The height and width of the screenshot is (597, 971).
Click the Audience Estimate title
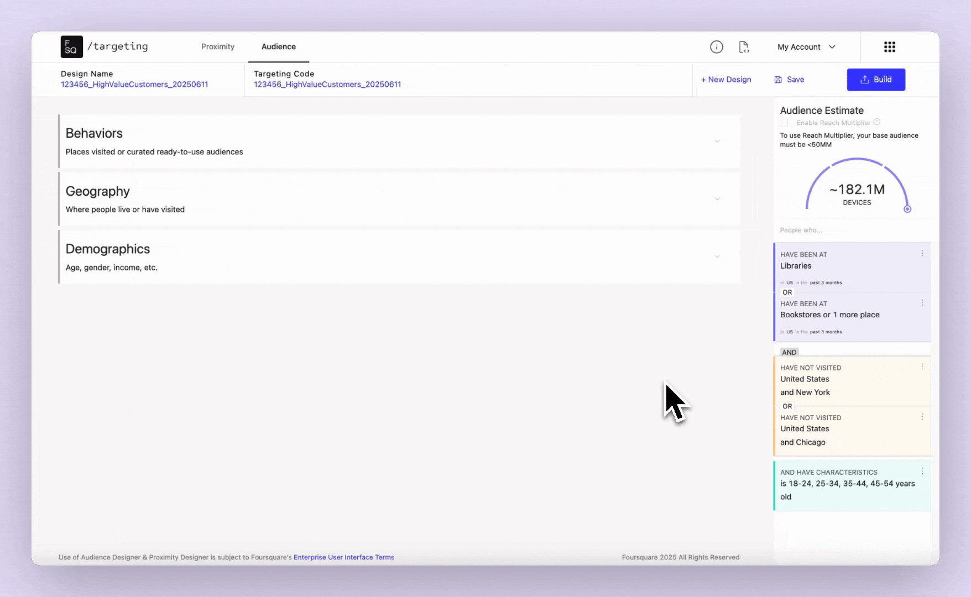coord(822,111)
